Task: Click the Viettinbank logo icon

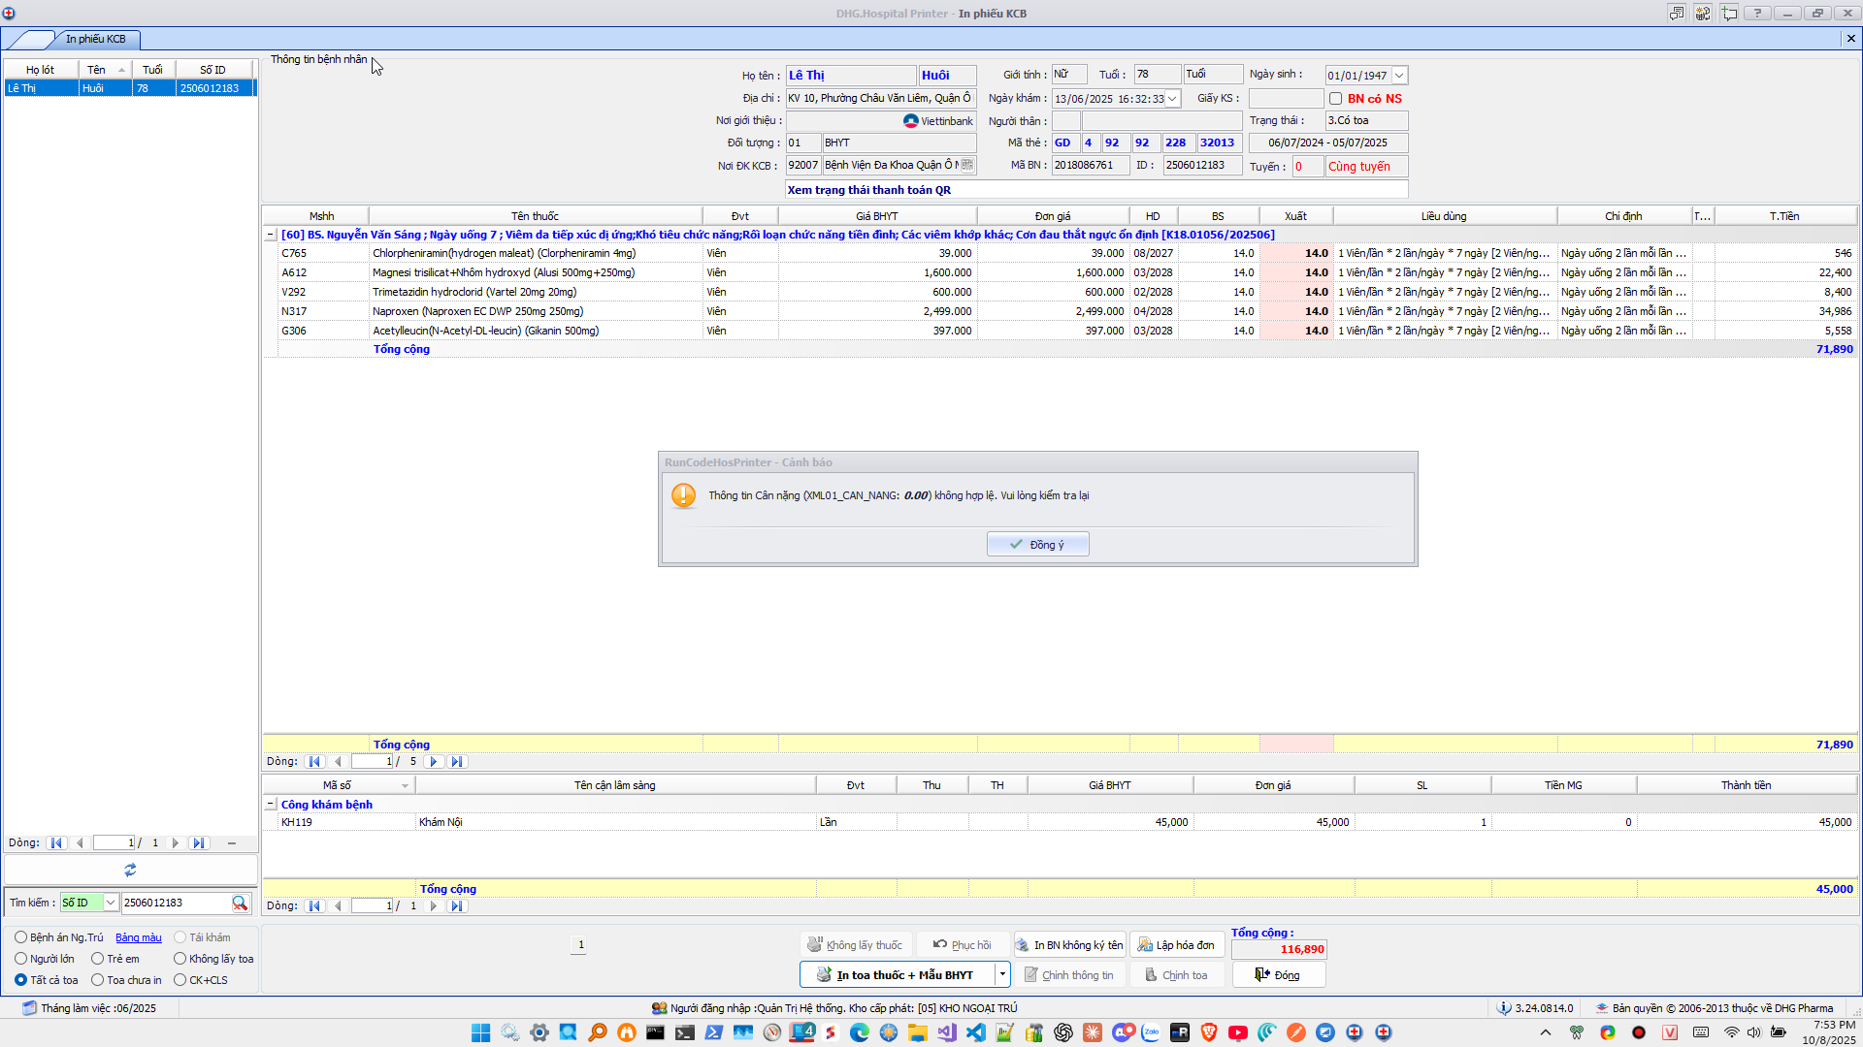Action: coord(910,121)
